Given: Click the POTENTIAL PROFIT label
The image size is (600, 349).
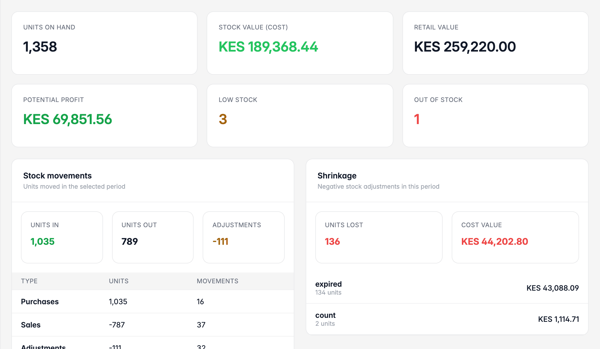Looking at the screenshot, I should (53, 100).
